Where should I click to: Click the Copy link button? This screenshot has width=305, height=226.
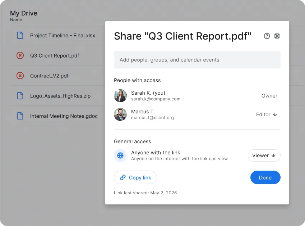pyautogui.click(x=135, y=177)
